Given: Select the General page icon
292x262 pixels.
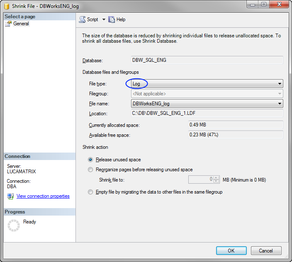Looking at the screenshot, I should point(8,24).
